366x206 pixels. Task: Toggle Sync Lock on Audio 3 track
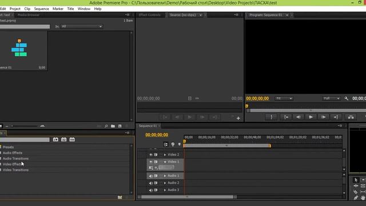(x=156, y=190)
